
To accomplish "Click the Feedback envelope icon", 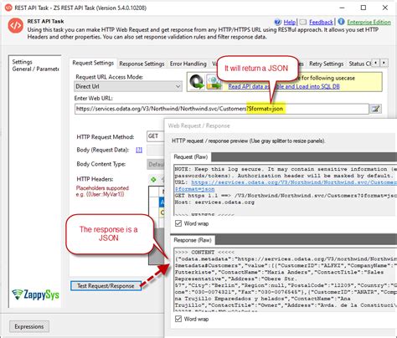I will [302, 23].
